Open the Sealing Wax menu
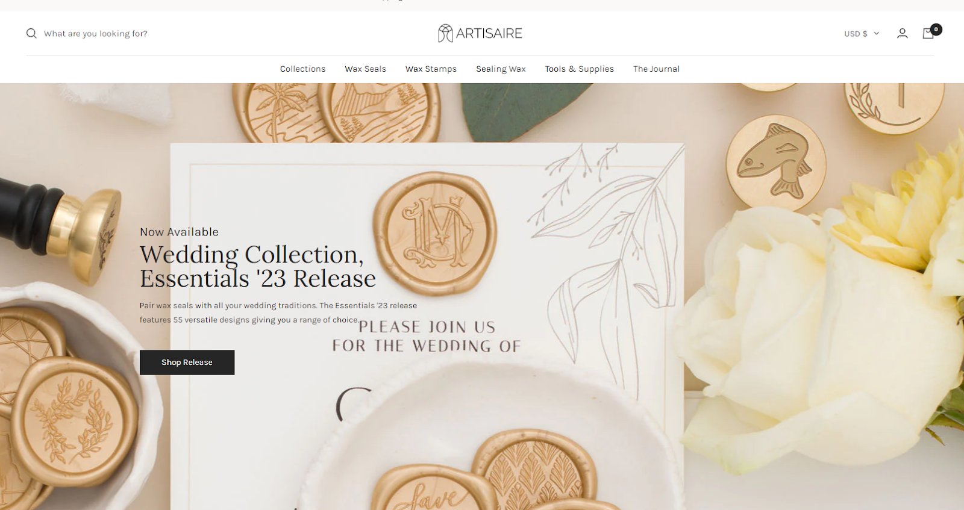The height and width of the screenshot is (510, 964). pos(501,69)
